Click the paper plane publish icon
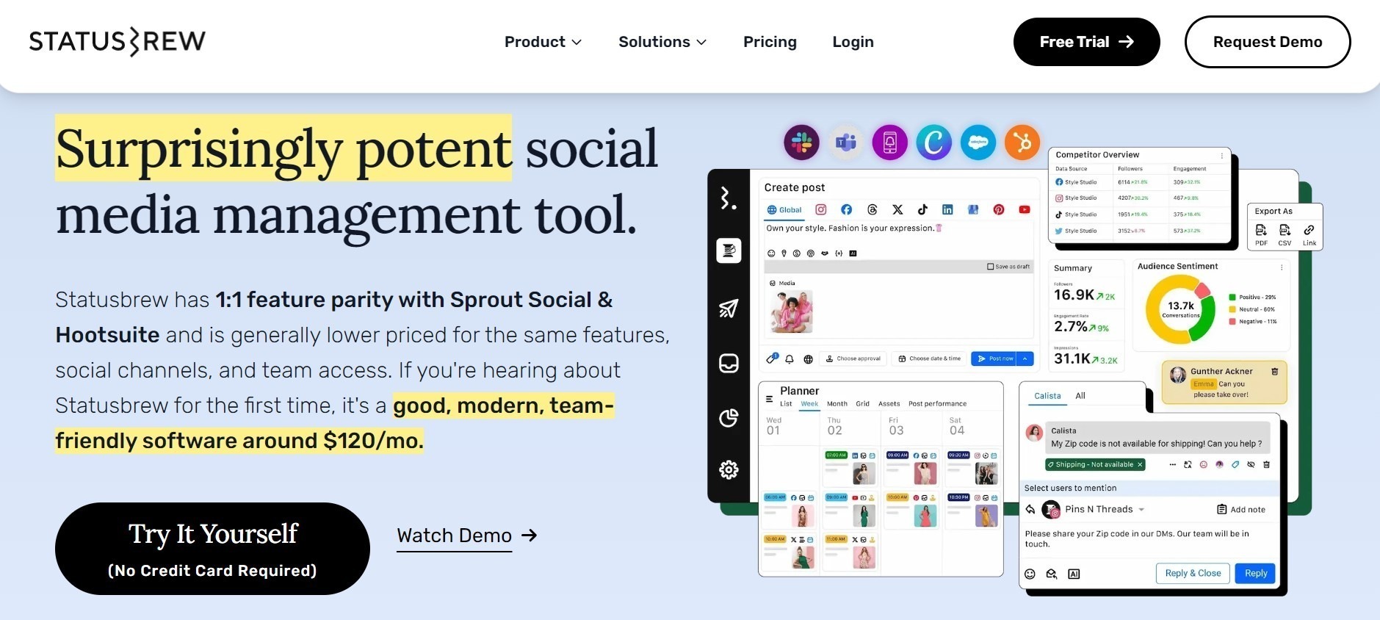 pos(729,309)
